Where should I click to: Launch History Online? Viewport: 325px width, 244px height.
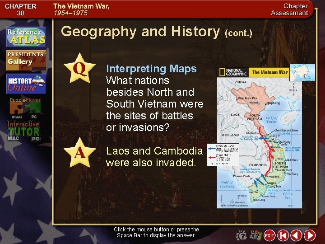pyautogui.click(x=26, y=84)
